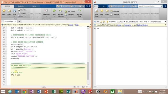Click the MATLAB help question mark icon
The width and height of the screenshot is (168, 94).
(136, 6)
